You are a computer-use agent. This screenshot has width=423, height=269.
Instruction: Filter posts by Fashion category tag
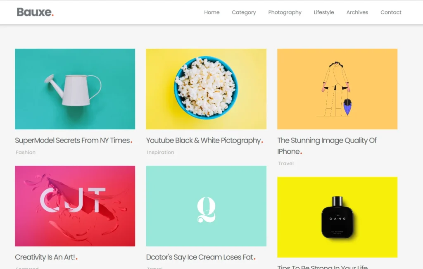[26, 152]
